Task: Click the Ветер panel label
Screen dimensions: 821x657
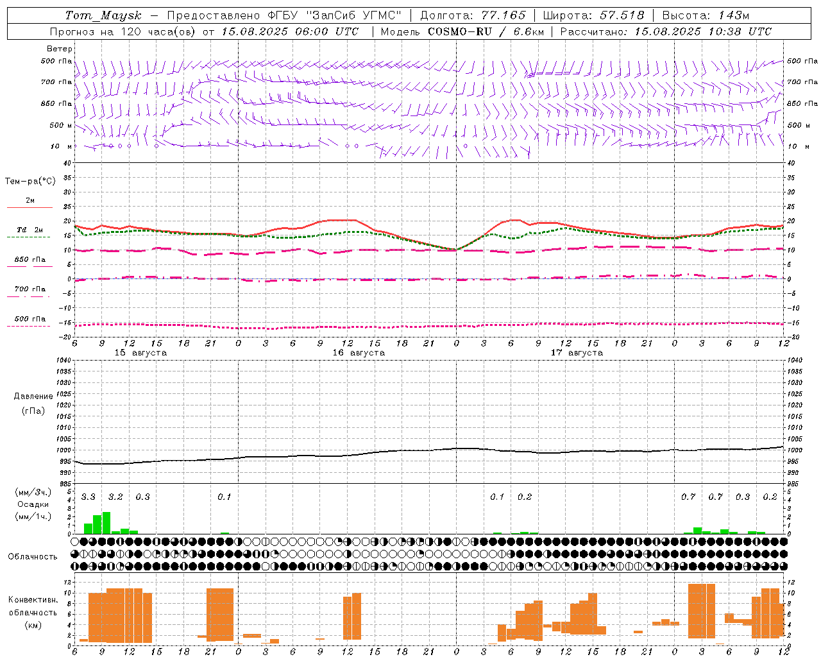Action: [60, 49]
